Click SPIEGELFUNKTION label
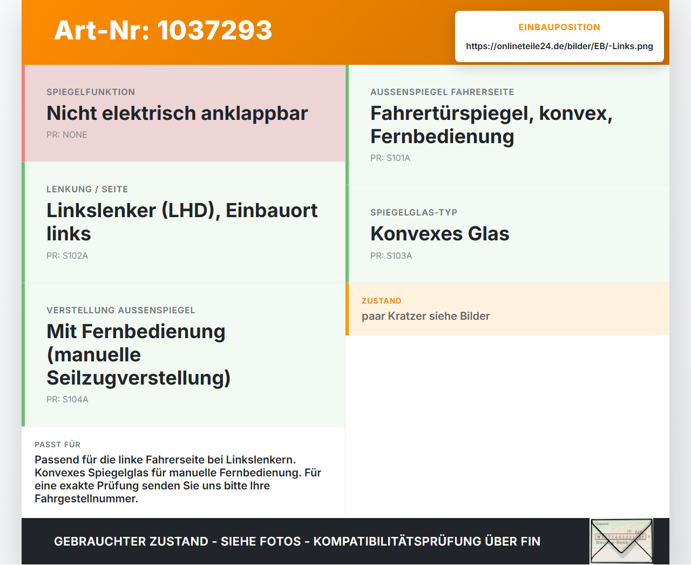691x565 pixels. click(x=91, y=92)
